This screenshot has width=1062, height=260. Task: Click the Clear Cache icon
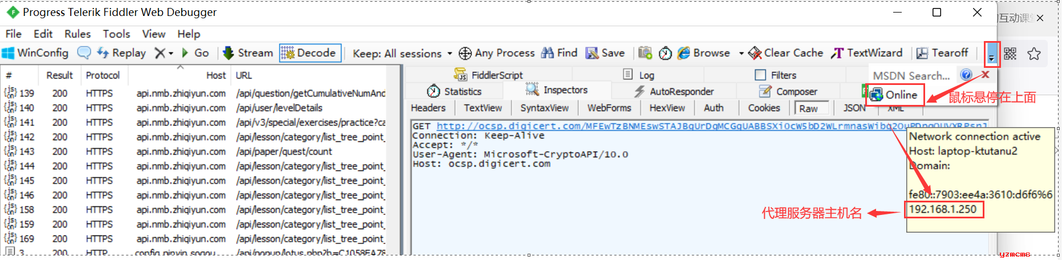coord(755,53)
